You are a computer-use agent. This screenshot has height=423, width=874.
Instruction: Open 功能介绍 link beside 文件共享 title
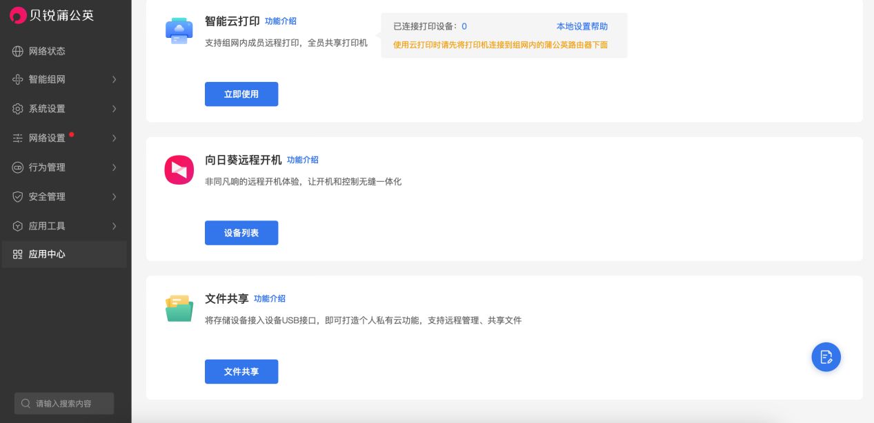click(270, 299)
